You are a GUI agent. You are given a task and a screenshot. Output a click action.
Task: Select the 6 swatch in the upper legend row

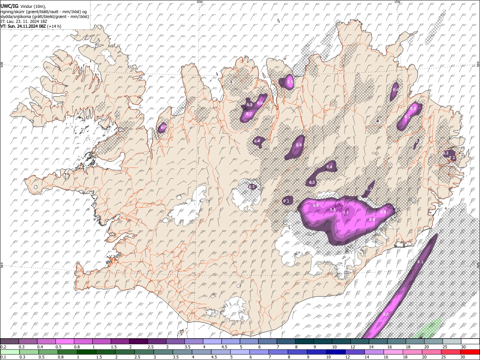(x=267, y=342)
